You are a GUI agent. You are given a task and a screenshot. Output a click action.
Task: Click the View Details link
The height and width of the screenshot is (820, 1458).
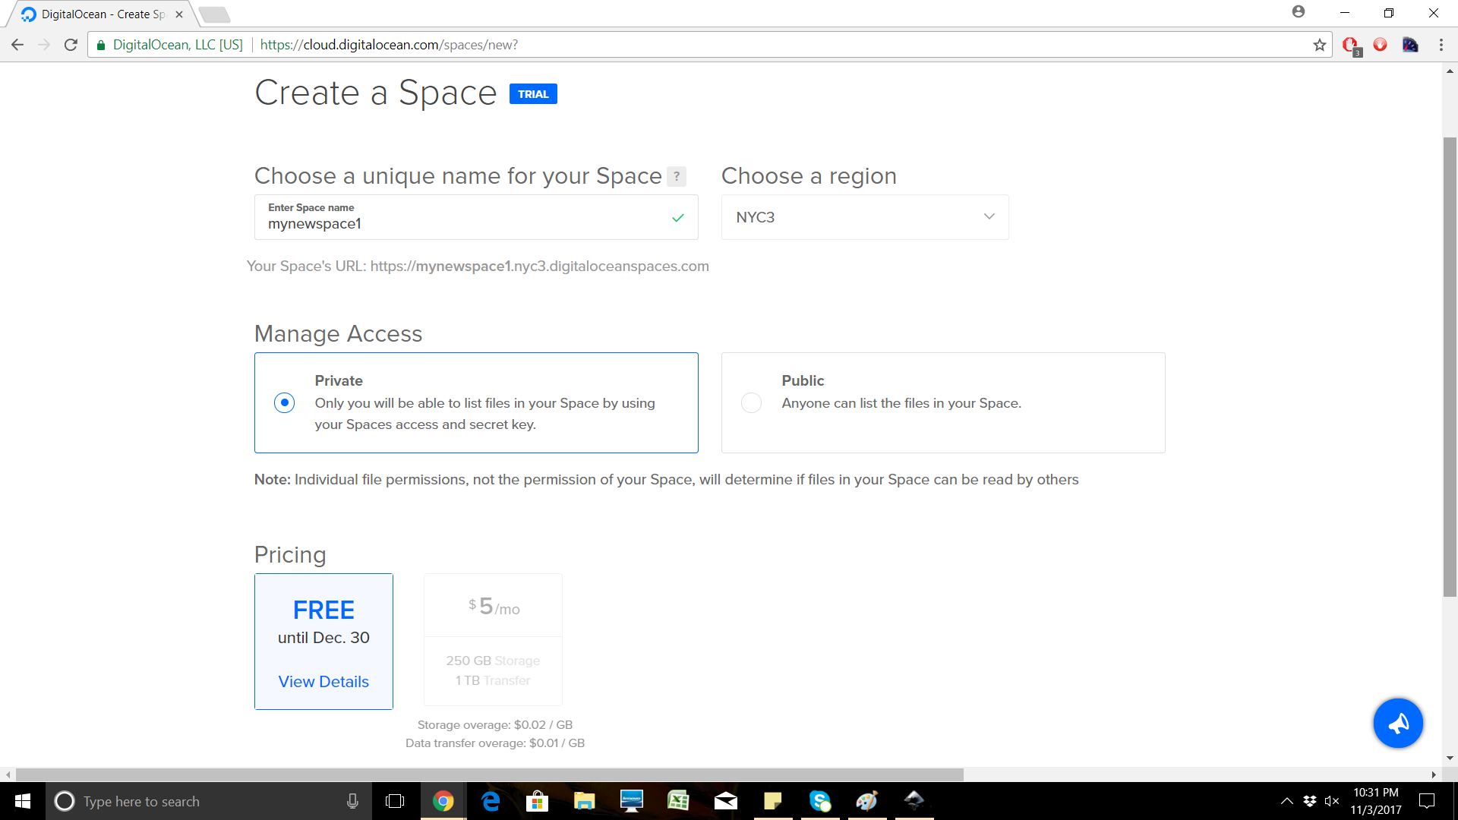(323, 682)
